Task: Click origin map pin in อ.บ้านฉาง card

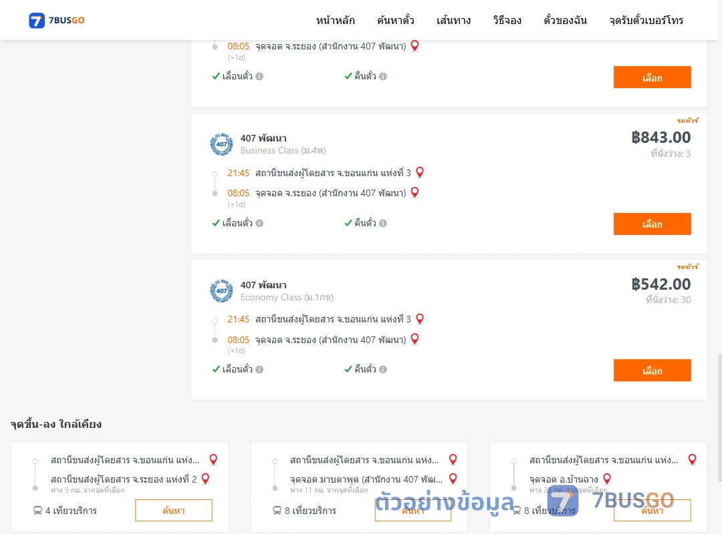Action: point(693,459)
